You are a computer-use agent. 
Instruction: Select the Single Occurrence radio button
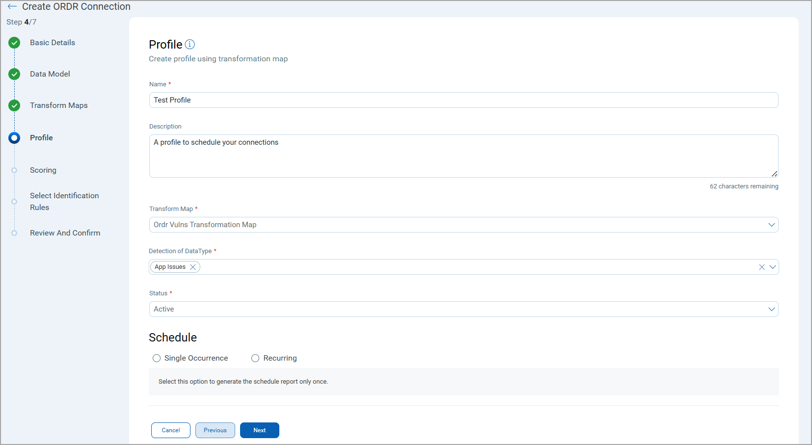pos(157,358)
